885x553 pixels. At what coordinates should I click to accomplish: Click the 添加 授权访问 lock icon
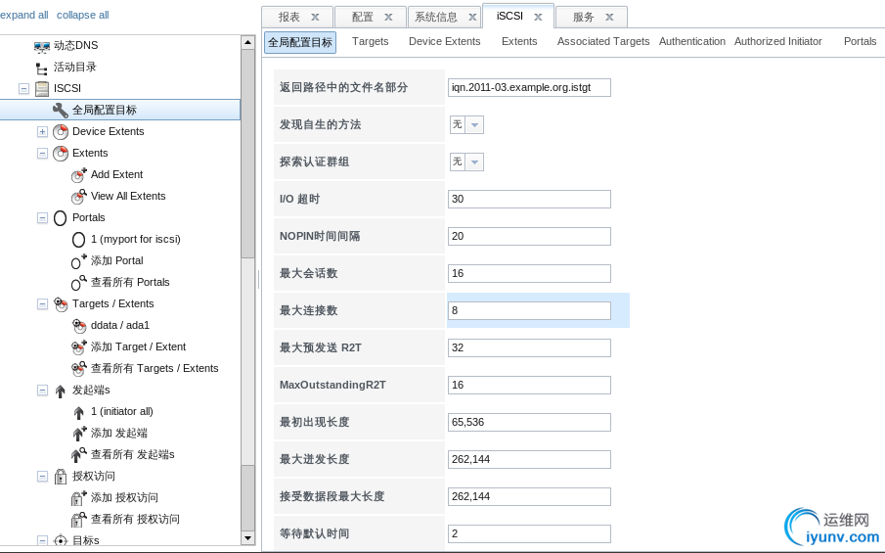pos(79,497)
